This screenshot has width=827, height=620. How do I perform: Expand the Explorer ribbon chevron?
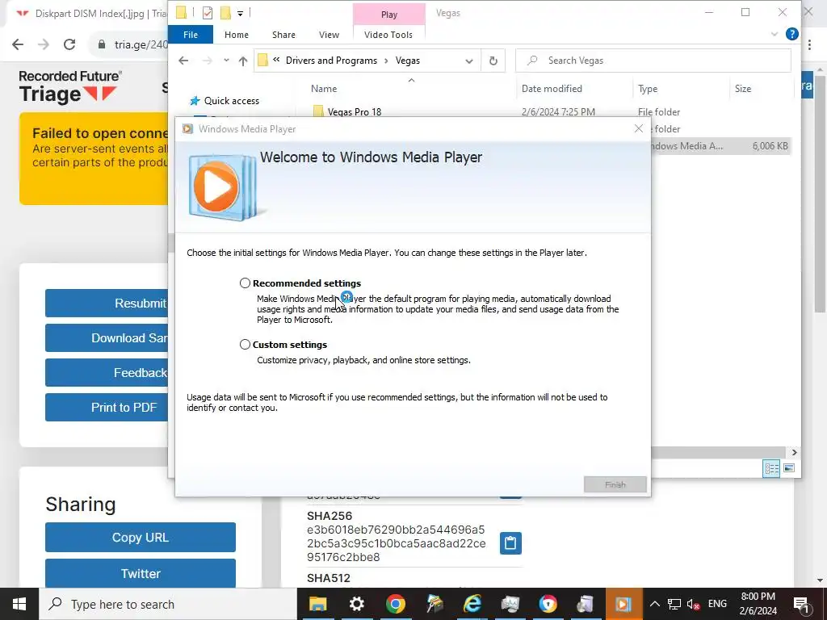[774, 34]
